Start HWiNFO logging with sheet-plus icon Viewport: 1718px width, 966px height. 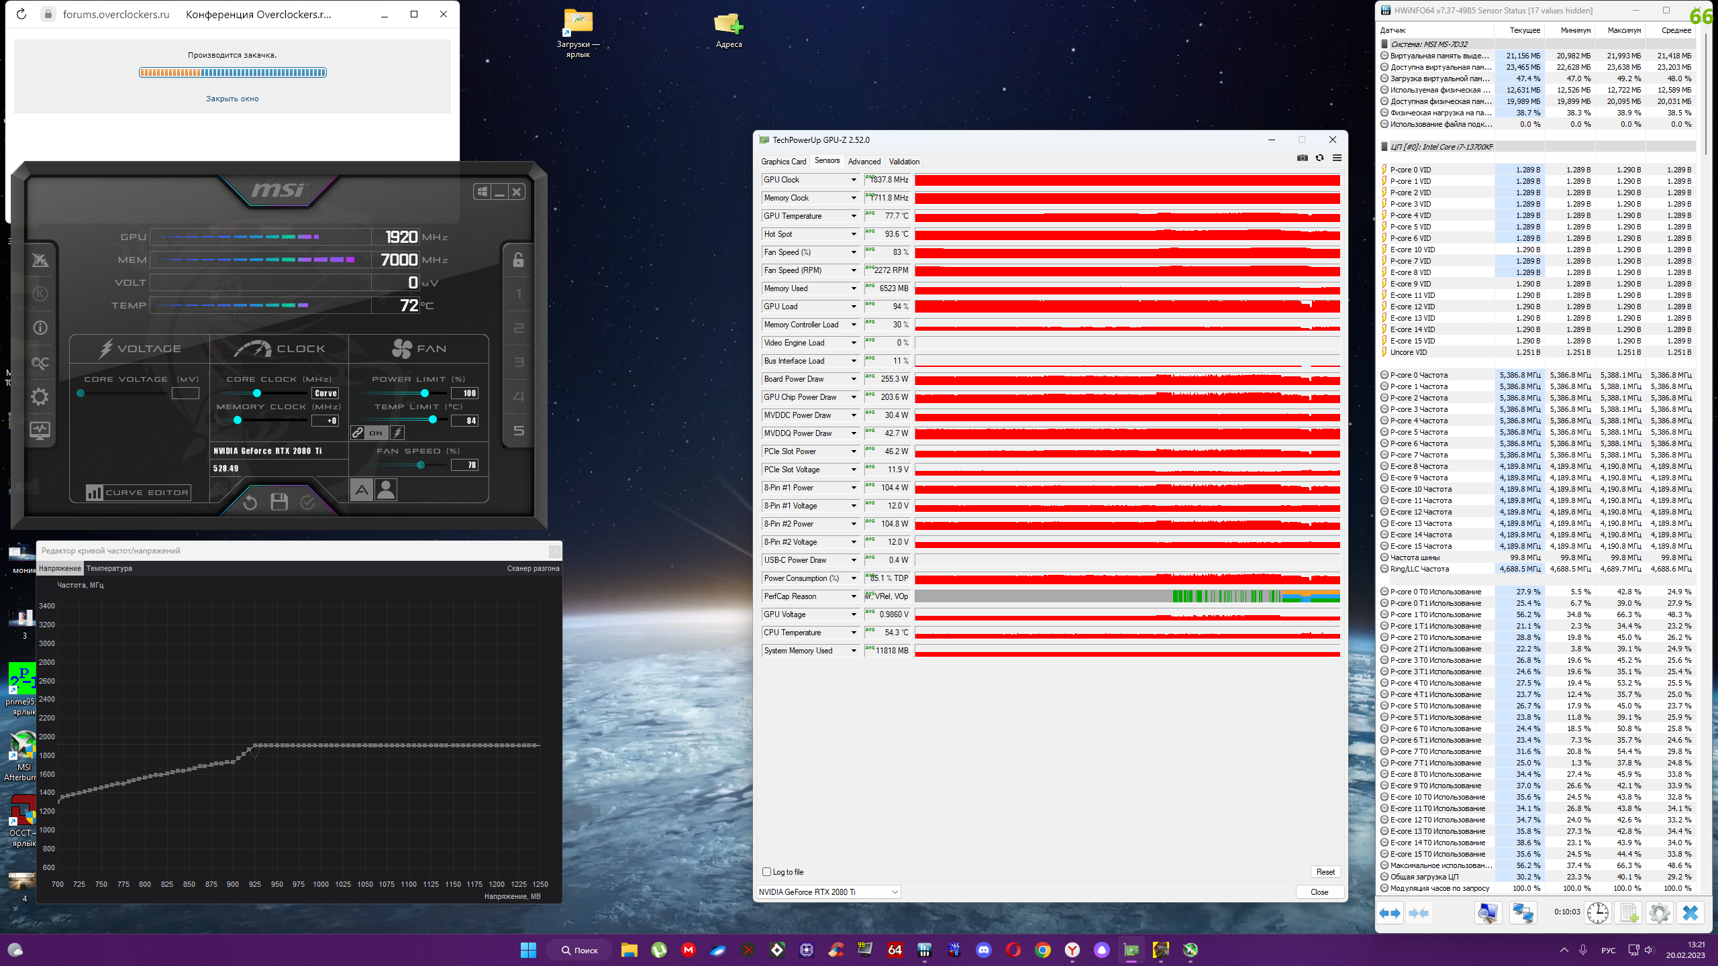click(1629, 913)
